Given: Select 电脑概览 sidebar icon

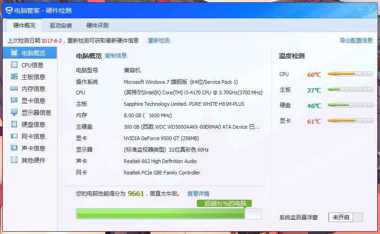Looking at the screenshot, I should point(14,53).
